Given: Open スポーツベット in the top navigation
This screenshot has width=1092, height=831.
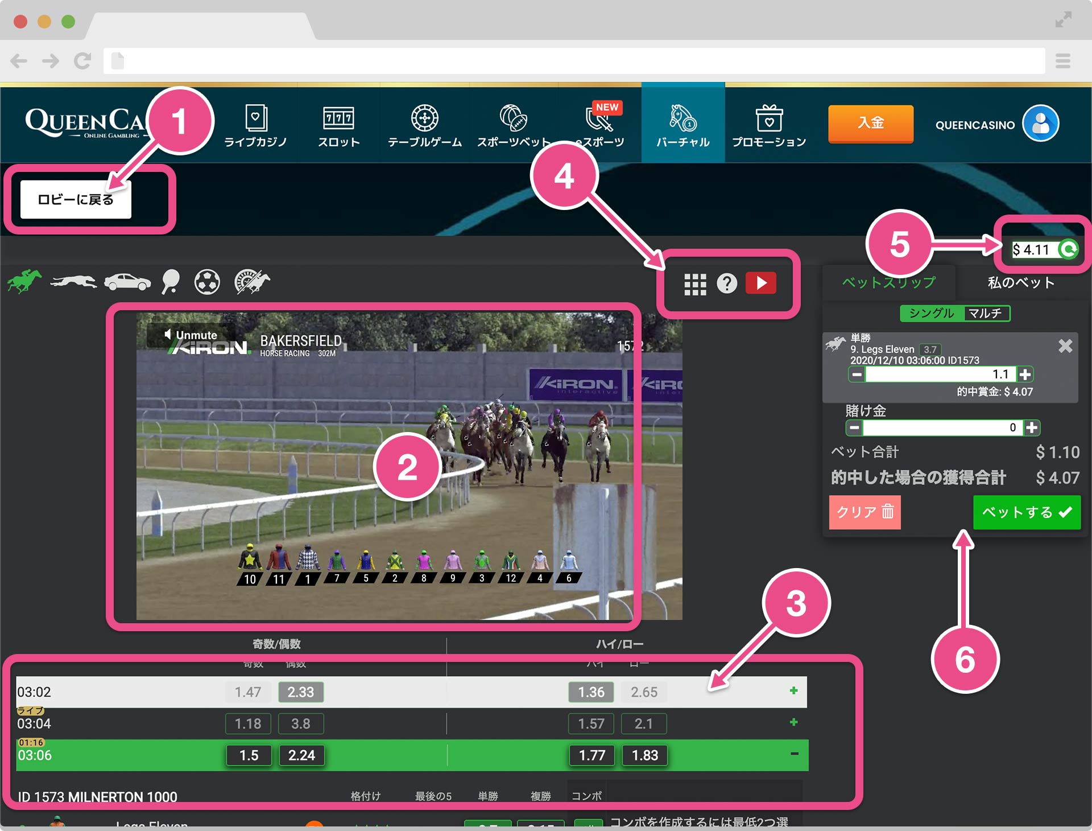Looking at the screenshot, I should (x=514, y=126).
